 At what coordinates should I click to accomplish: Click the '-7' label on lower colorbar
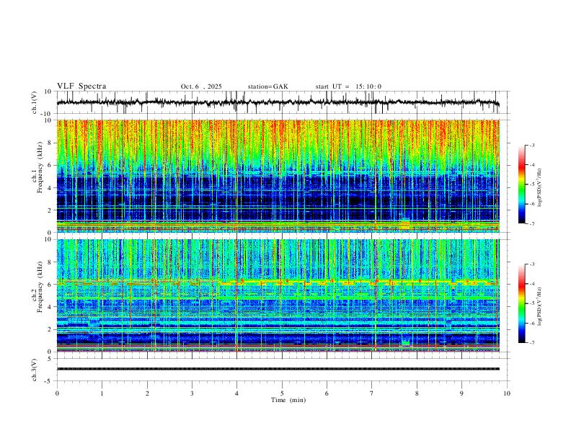pos(532,343)
